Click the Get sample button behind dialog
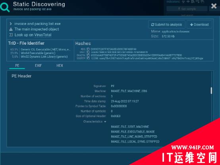Image resolution: width=220 pixels, height=165 pixels. pos(187,9)
